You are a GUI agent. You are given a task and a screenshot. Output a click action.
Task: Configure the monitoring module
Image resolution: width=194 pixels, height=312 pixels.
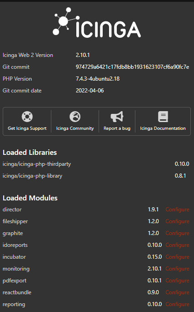pyautogui.click(x=177, y=269)
